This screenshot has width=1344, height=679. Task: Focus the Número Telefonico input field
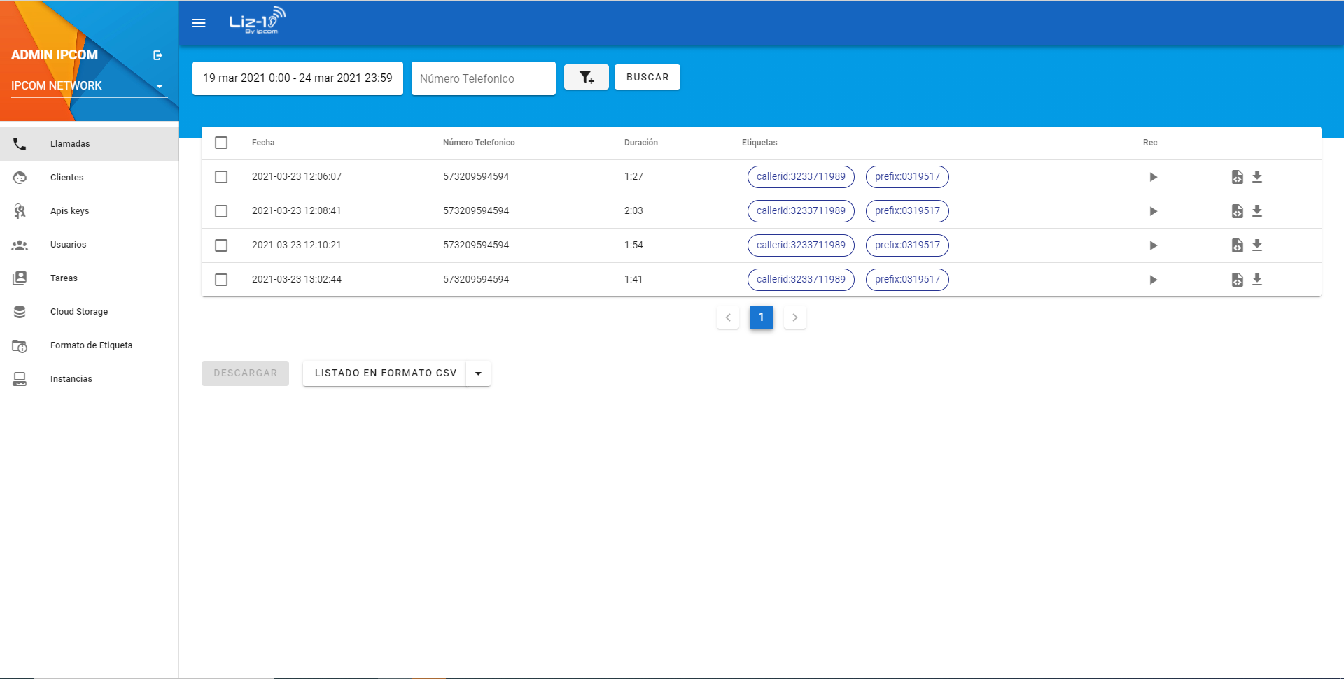click(x=484, y=78)
